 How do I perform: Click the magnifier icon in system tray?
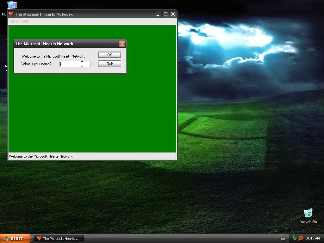tap(301, 238)
